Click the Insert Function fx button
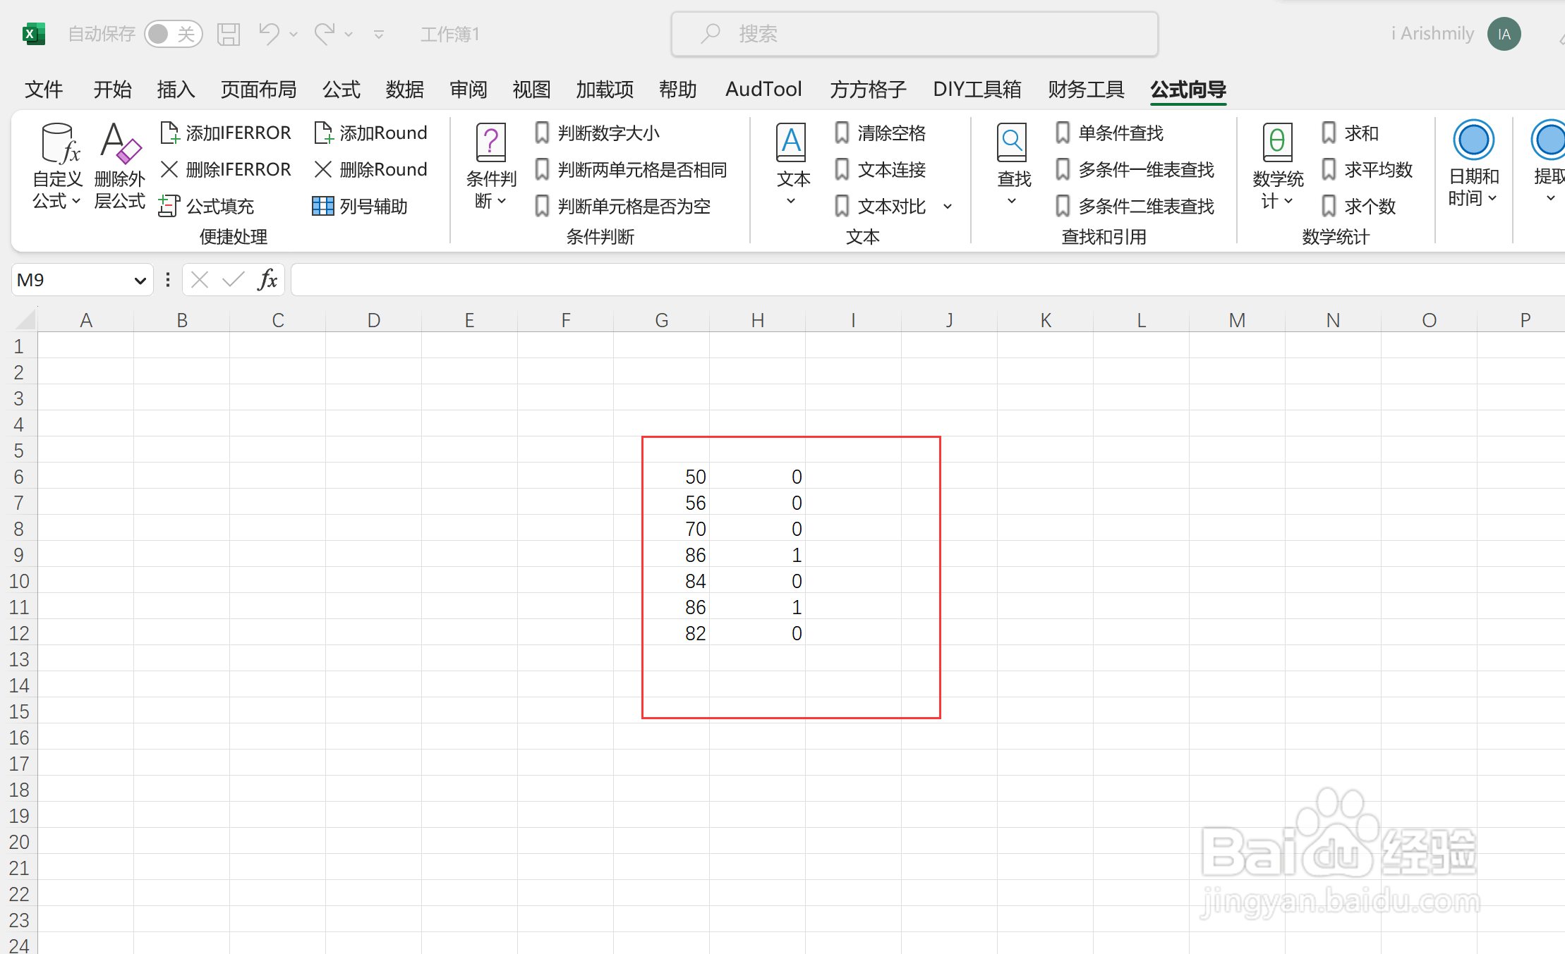 coord(267,279)
